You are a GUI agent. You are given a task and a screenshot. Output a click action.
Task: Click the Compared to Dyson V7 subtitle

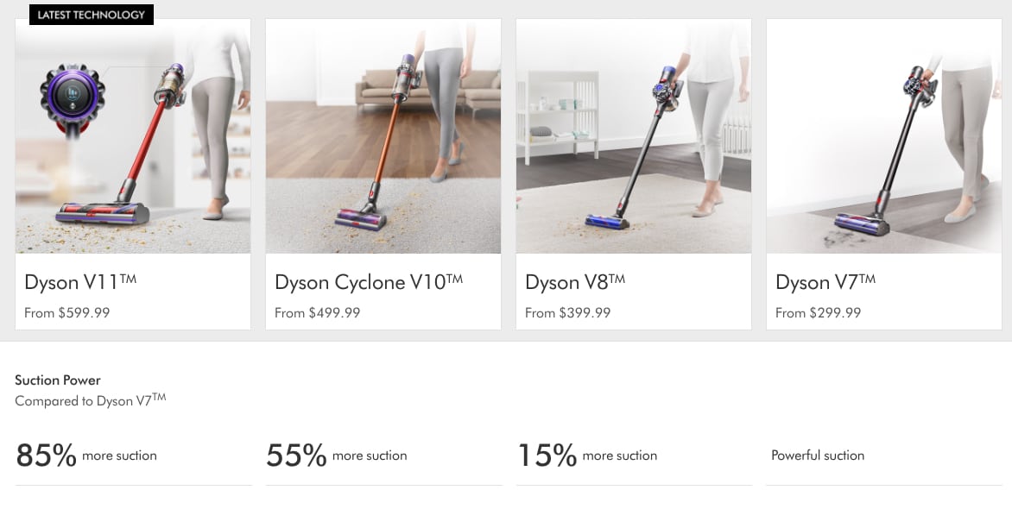point(90,400)
